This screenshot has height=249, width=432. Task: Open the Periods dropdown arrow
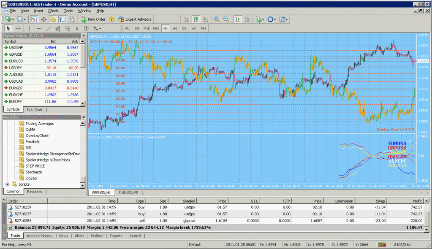click(x=274, y=19)
